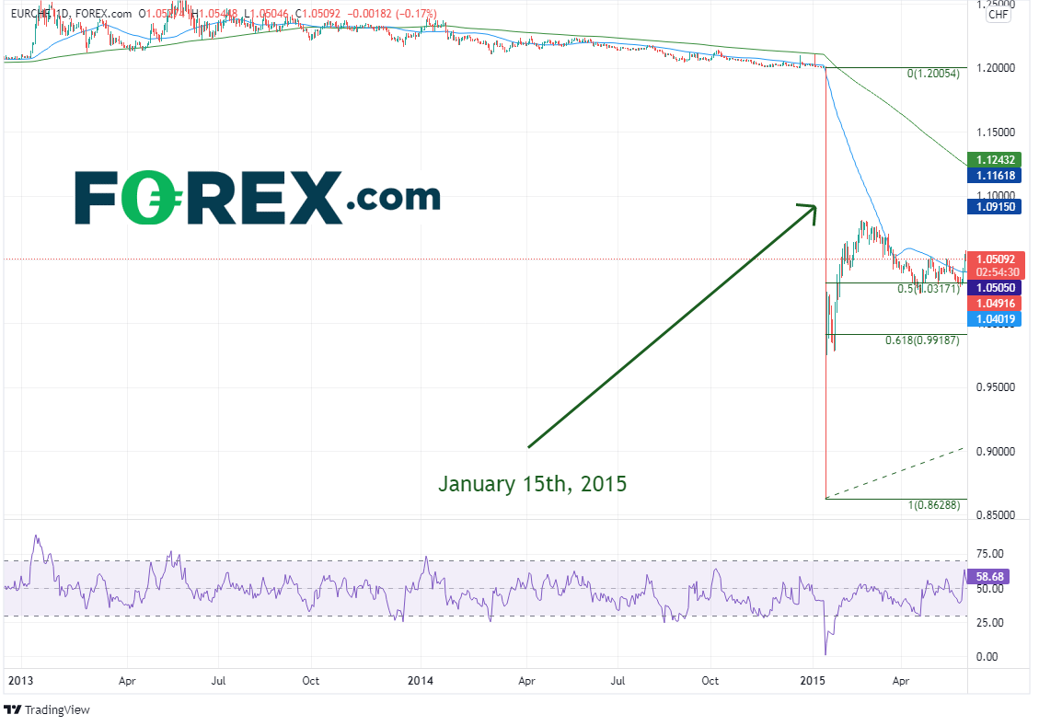Click the FOREX.com watermark logo
The width and height of the screenshot is (1039, 726).
coord(257,198)
